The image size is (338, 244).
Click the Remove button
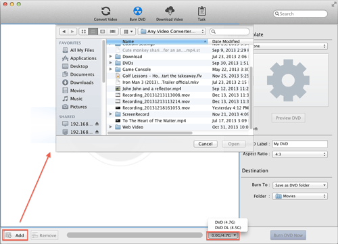point(45,235)
